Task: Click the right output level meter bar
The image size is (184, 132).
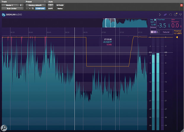Action: (158, 91)
